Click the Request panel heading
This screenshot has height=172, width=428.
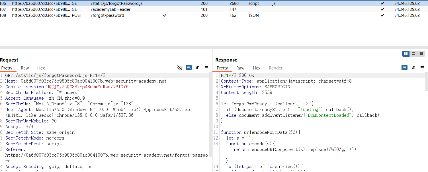(x=9, y=60)
